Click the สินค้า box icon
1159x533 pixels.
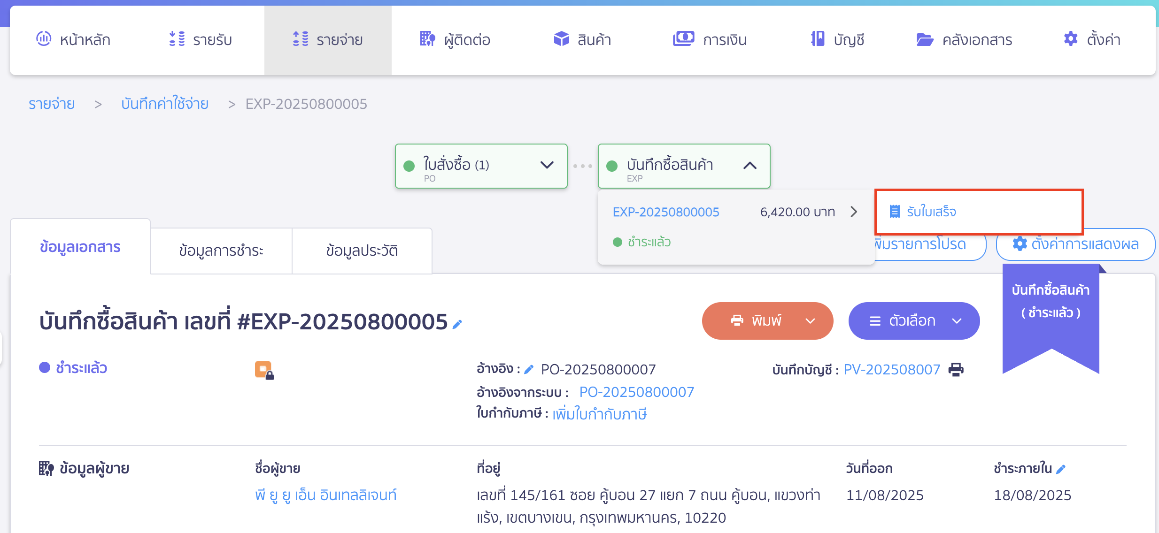tap(561, 38)
